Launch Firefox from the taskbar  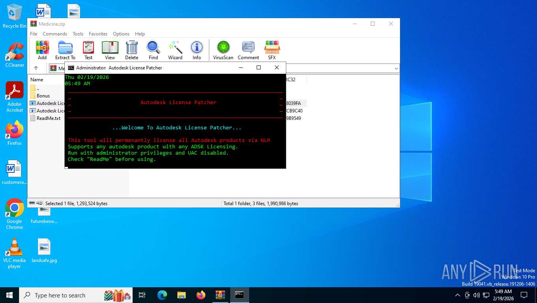pyautogui.click(x=201, y=295)
